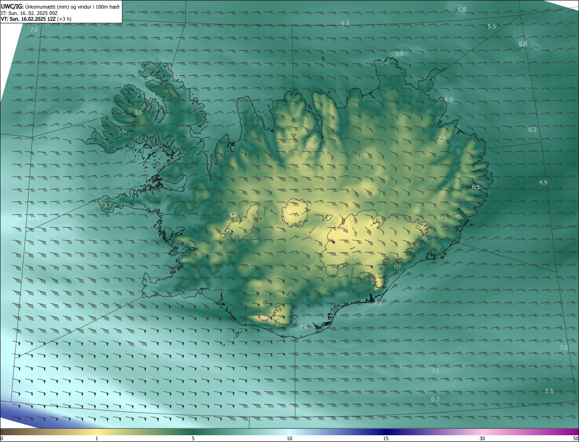Click the 30 tick label on the colour scale

pyautogui.click(x=482, y=438)
